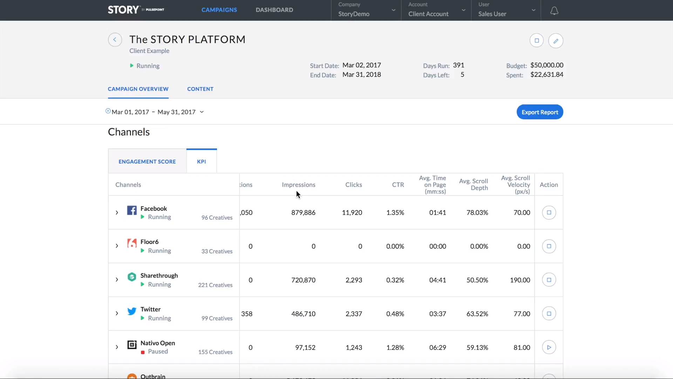Clear the date range filter icon
The image size is (673, 379).
(108, 111)
